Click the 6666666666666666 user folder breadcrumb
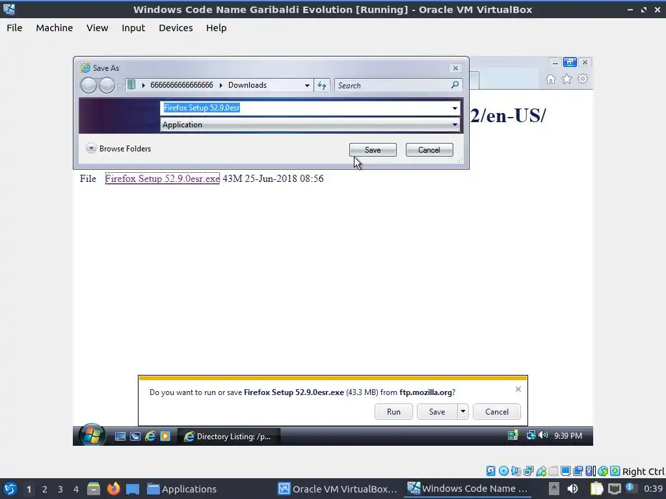 click(x=181, y=85)
